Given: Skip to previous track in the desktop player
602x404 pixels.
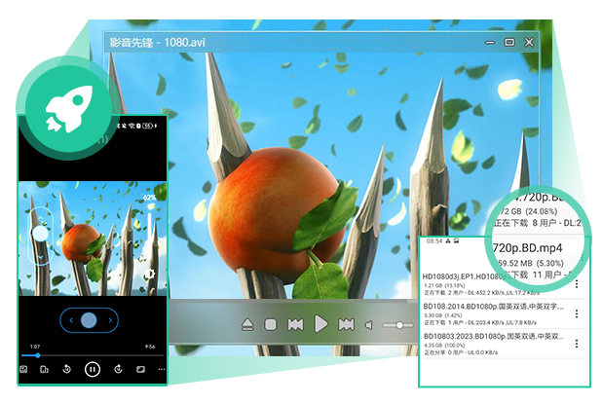Looking at the screenshot, I should (295, 325).
